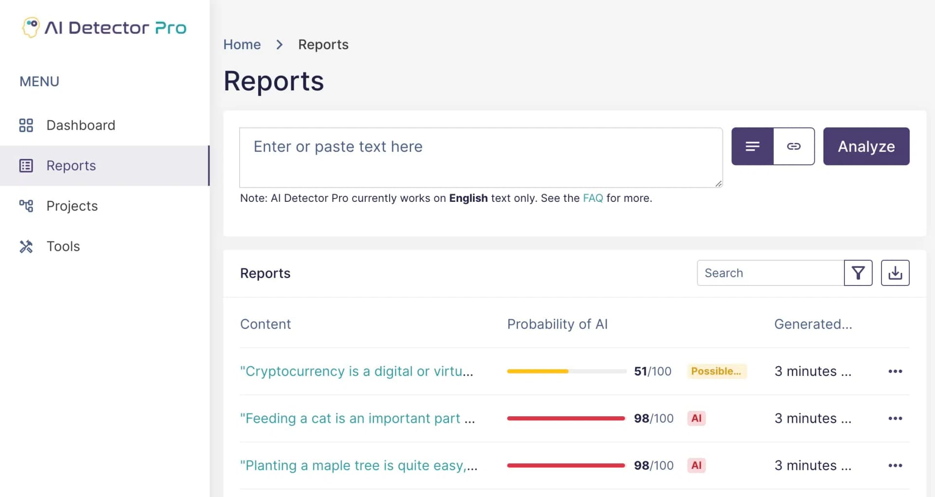Select the Reports panel icon
Viewport: 935px width, 497px height.
[x=26, y=165]
